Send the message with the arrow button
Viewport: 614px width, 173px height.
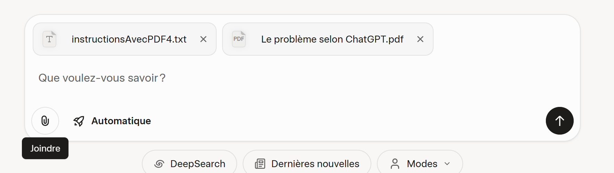tap(559, 121)
